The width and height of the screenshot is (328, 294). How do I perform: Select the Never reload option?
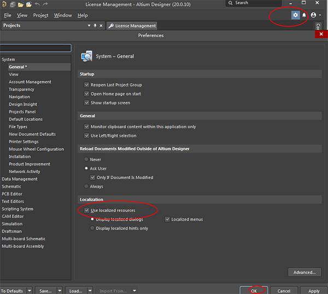(x=86, y=160)
